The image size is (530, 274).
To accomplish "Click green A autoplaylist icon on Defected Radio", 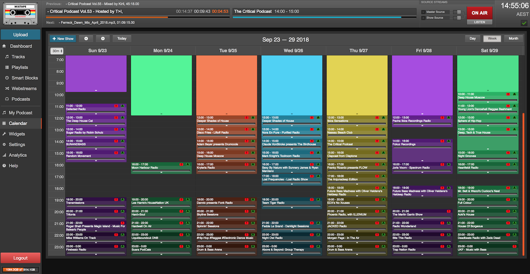I will pyautogui.click(x=122, y=106).
